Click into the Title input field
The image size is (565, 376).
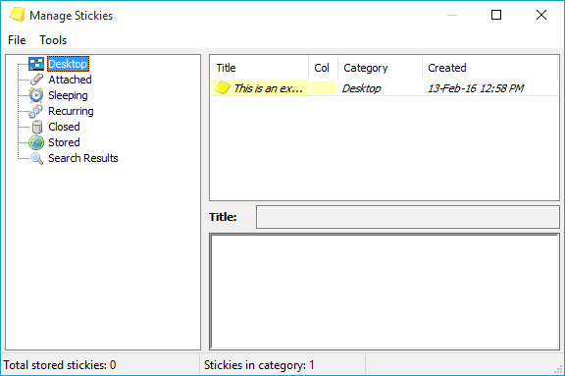coord(408,217)
